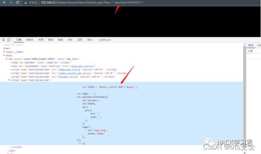Screen dimensions: 261x154
Task: Collapse the div web_size node
Action: tap(6, 59)
